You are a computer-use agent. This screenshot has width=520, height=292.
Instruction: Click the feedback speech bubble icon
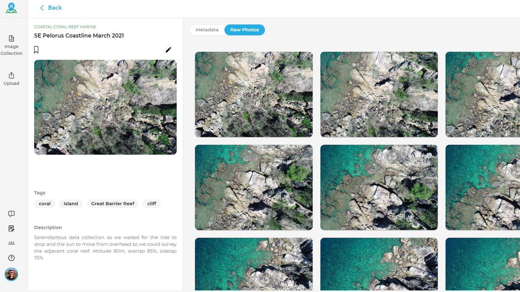11,214
